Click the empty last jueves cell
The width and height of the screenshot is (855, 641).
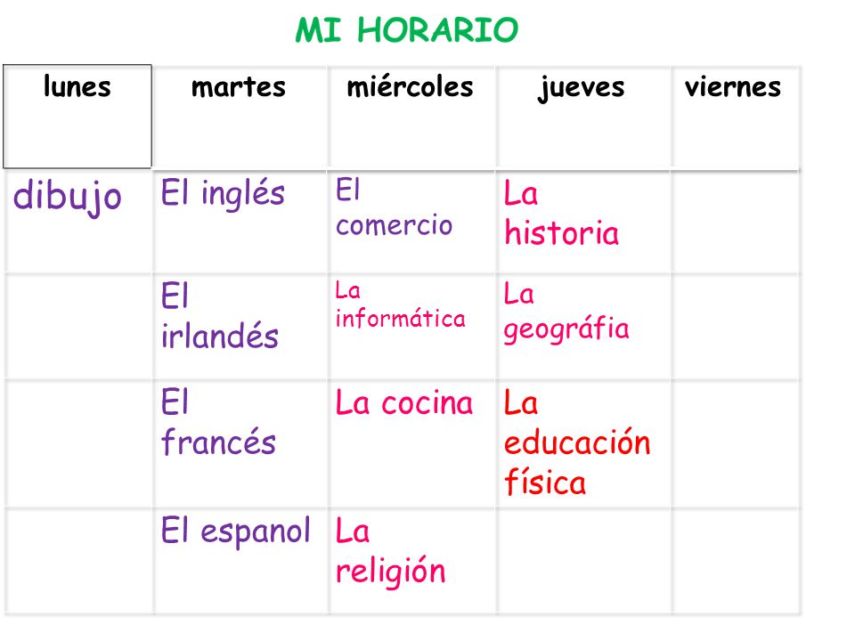pos(583,561)
